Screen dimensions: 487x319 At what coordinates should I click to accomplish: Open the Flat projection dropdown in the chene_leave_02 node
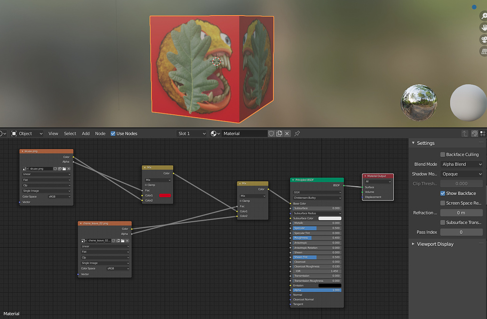pyautogui.click(x=105, y=252)
